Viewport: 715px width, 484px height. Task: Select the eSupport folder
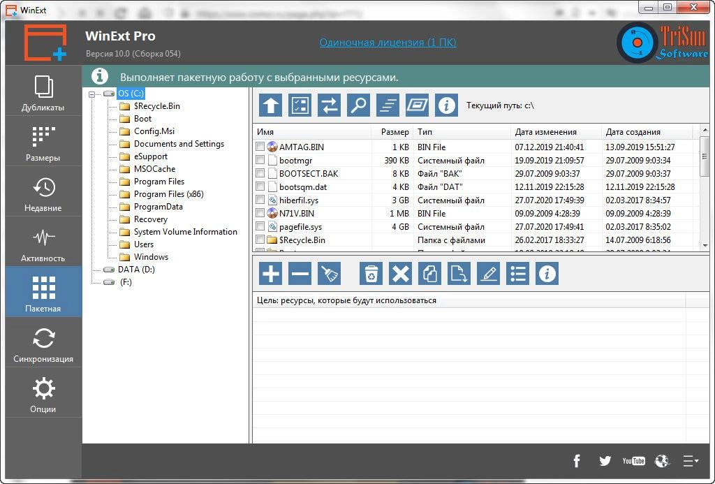[x=151, y=156]
